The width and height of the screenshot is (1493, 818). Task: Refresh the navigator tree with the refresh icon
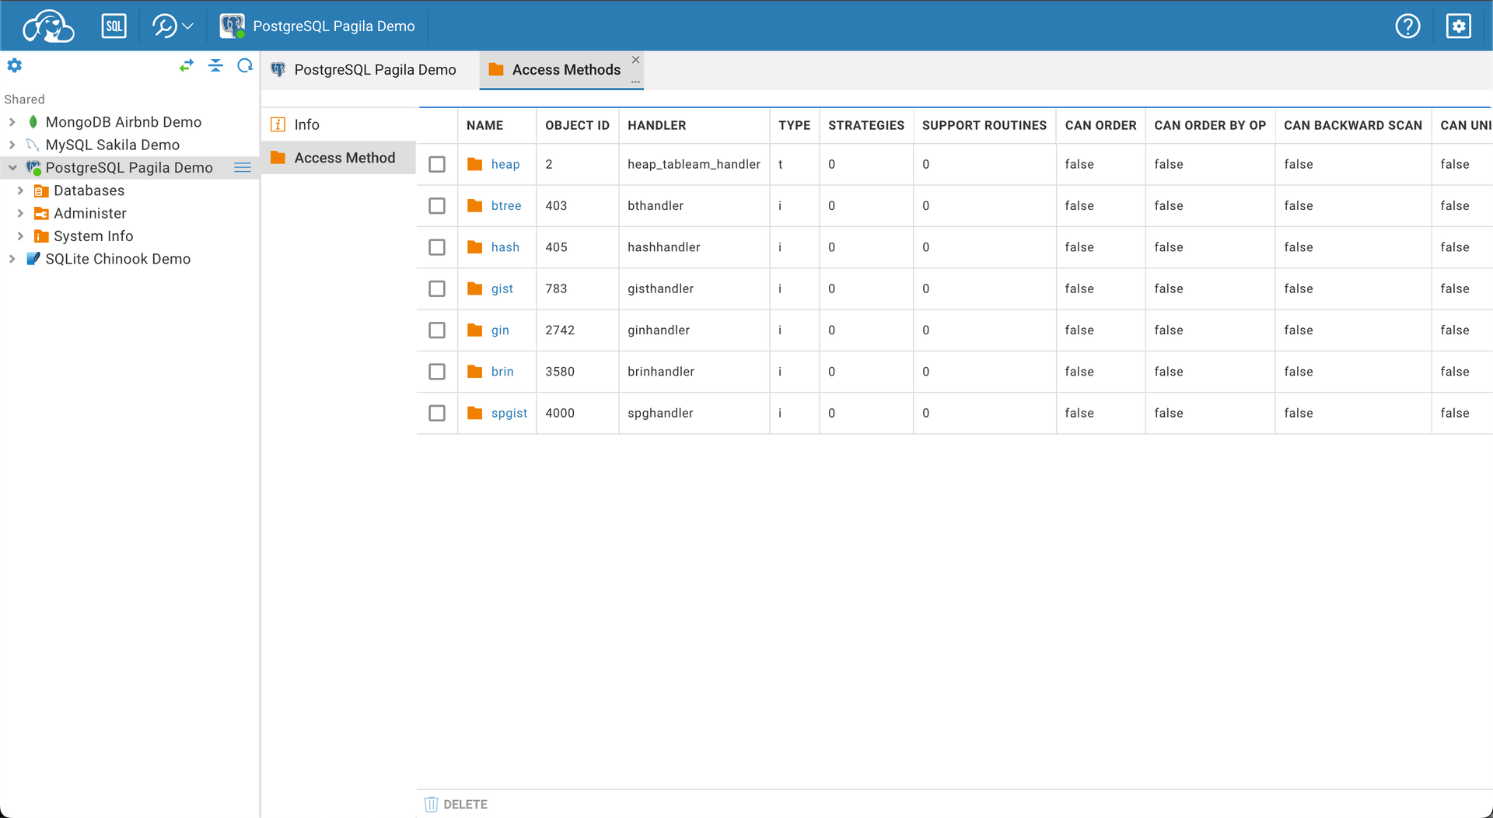coord(244,65)
